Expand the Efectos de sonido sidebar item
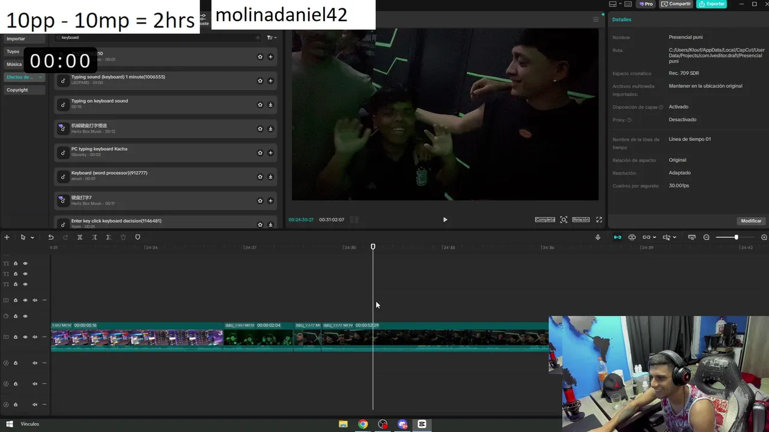The image size is (769, 432). point(24,77)
